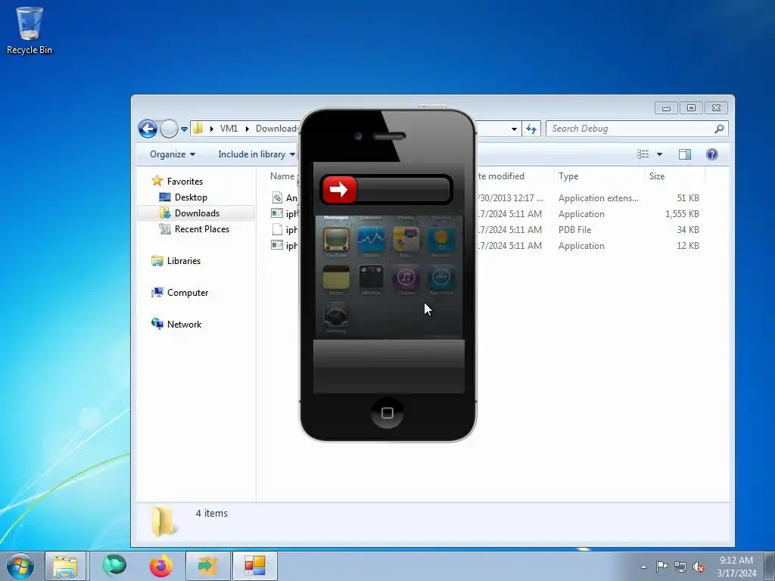Viewport: 775px width, 581px height.
Task: Open the Action Center flag icon
Action: coord(661,567)
